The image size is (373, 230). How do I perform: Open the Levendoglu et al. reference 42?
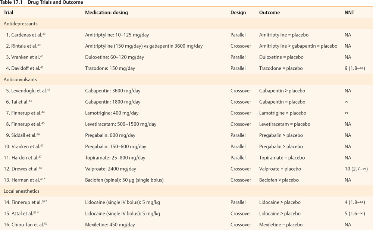tap(48, 89)
